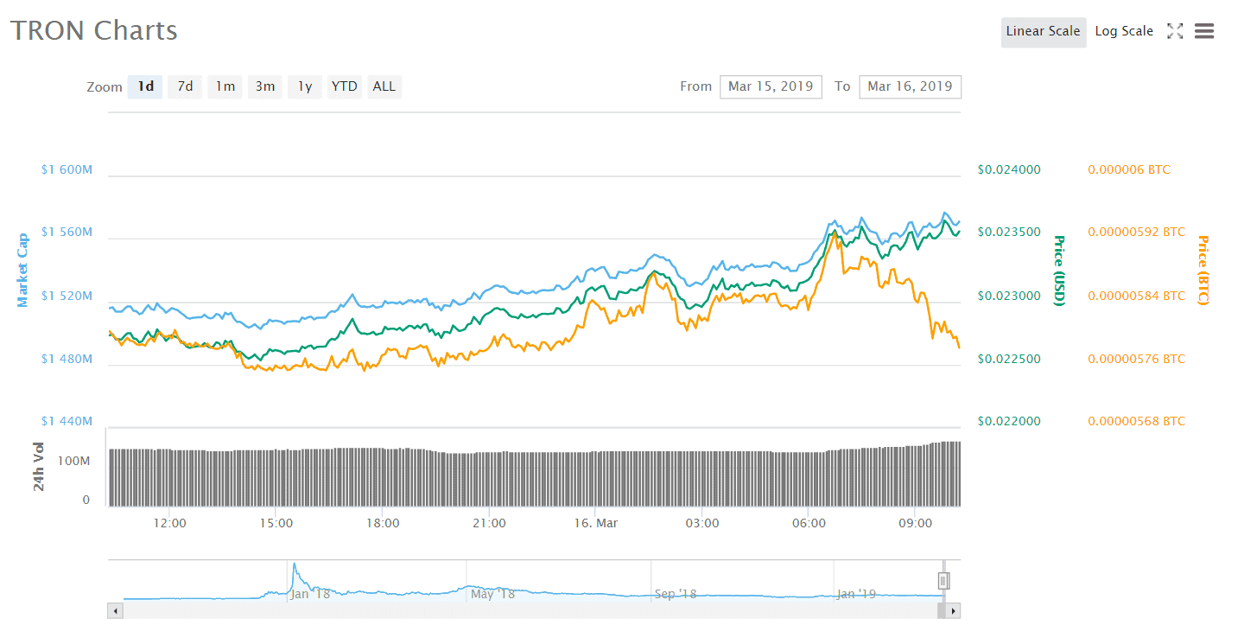The image size is (1244, 625).
Task: Grab the navigator range handle
Action: [x=944, y=581]
